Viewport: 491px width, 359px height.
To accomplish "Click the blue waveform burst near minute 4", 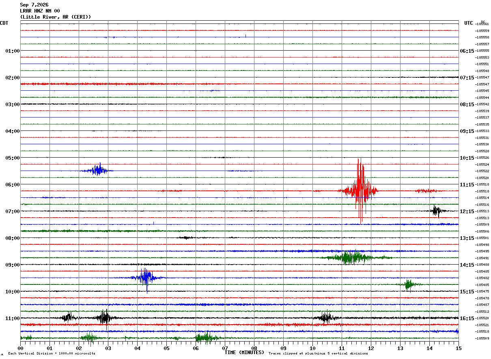I will 146,278.
